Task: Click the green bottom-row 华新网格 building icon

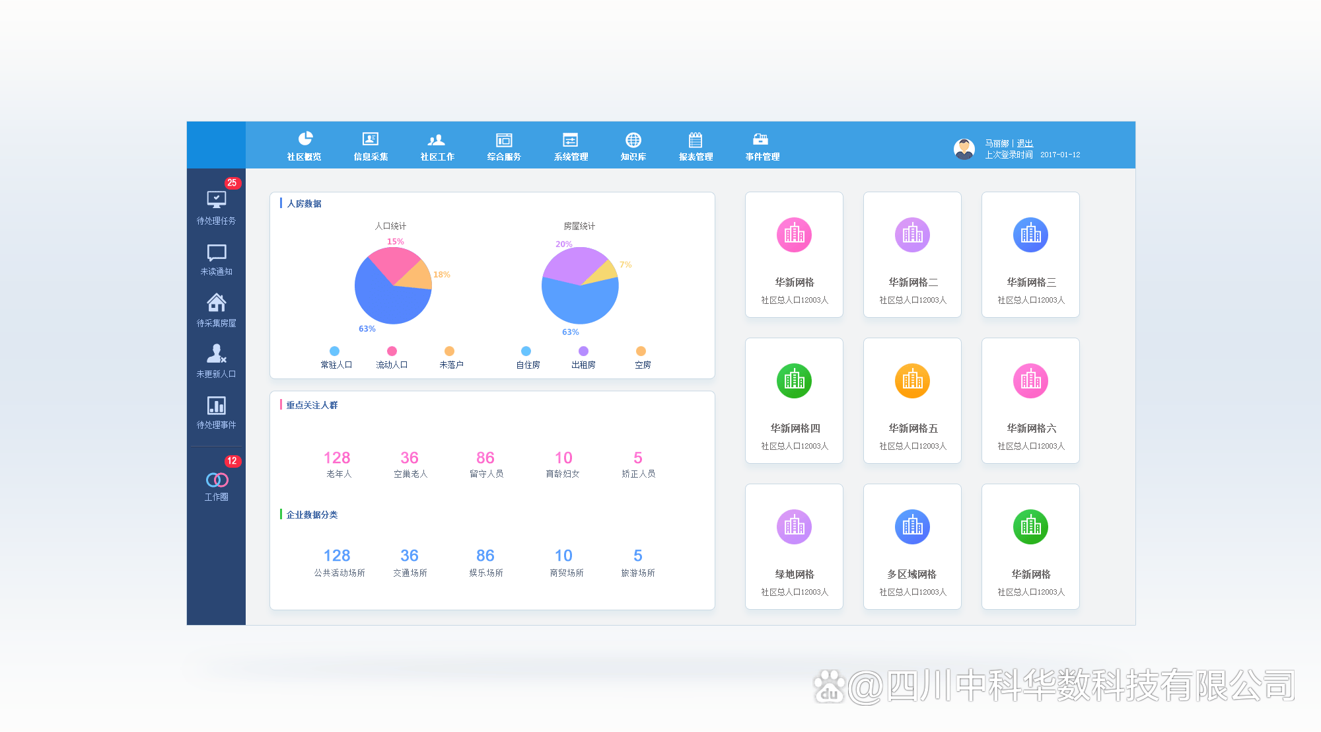Action: (1030, 527)
